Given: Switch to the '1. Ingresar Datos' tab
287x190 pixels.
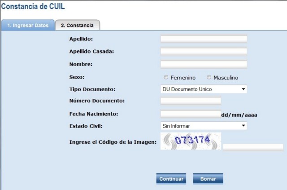Looking at the screenshot, I should [28, 25].
